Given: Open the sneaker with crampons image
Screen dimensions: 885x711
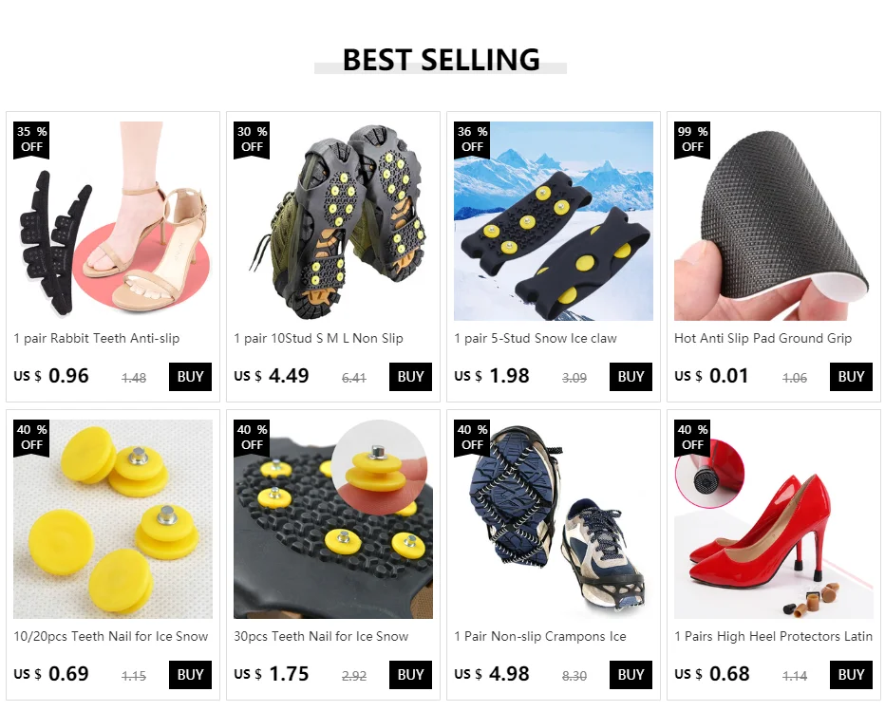Looking at the screenshot, I should click(x=554, y=519).
